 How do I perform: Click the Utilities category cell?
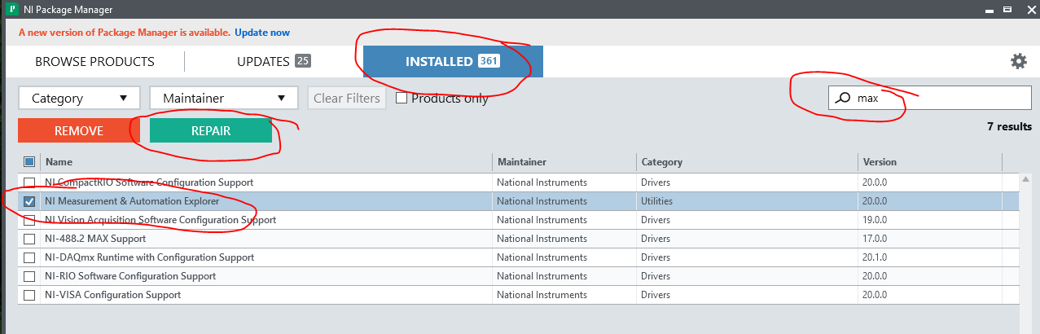coord(657,200)
